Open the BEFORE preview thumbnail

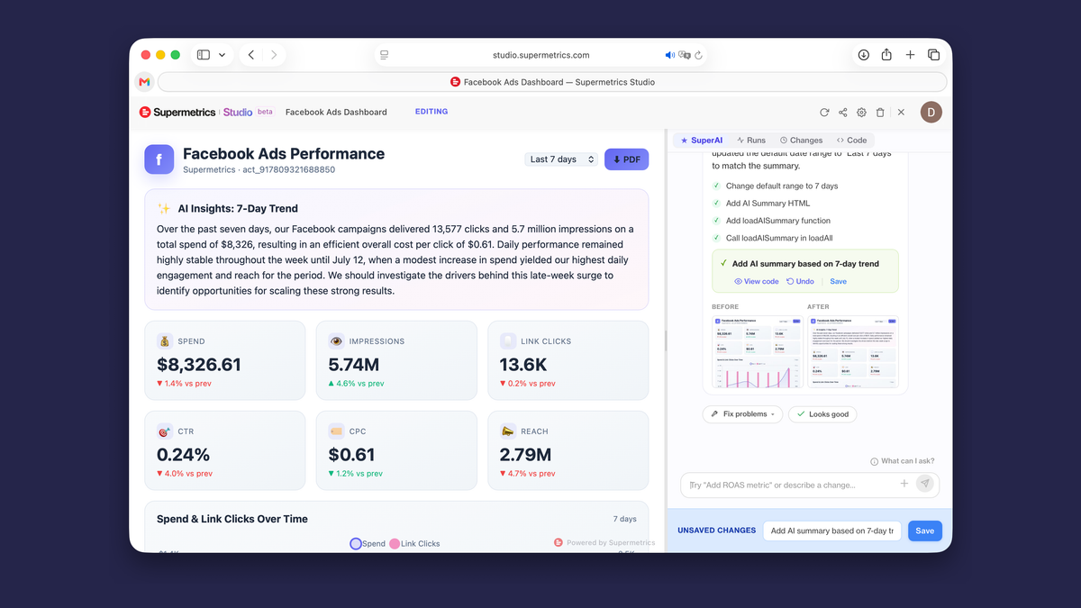[758, 352]
